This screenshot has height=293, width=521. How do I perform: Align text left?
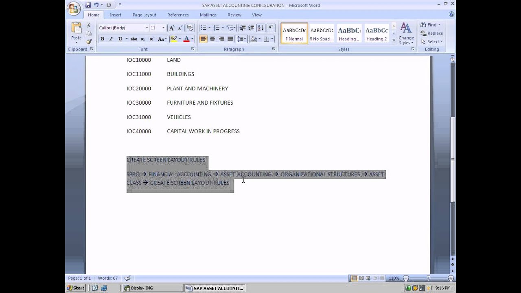point(203,39)
